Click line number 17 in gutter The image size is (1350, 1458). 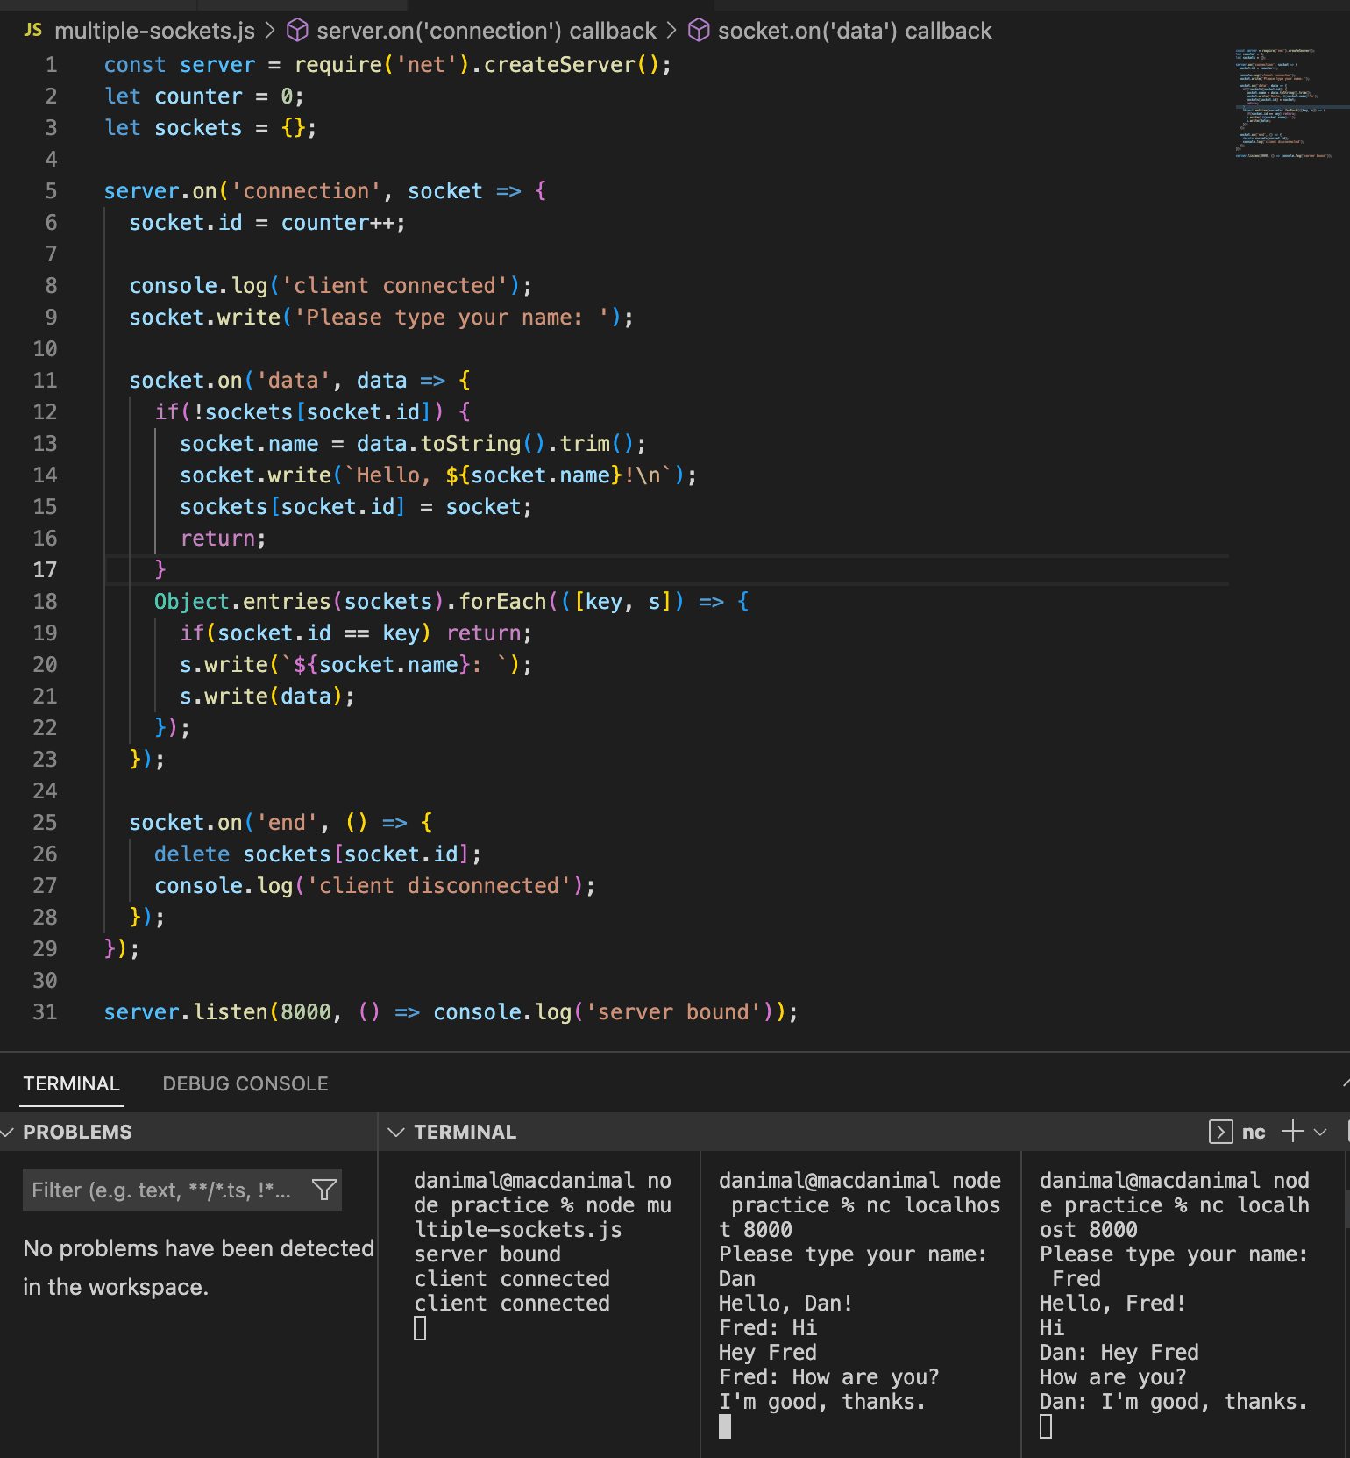pos(45,570)
